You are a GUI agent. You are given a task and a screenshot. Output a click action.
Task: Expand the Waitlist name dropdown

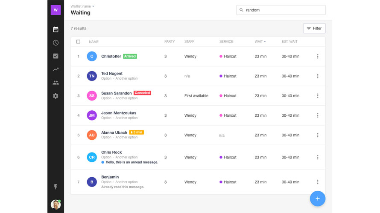coord(83,6)
